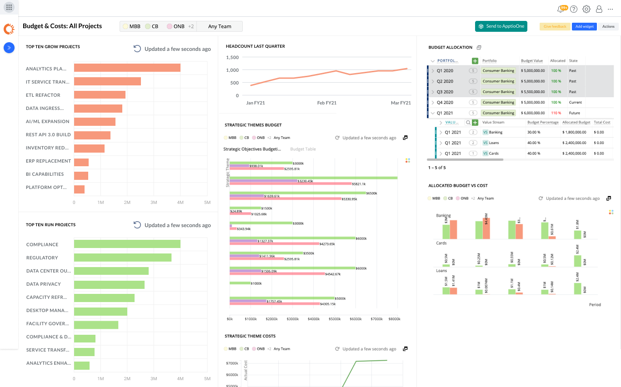Collapse the Q1 2021 portfolio row

coord(433,113)
